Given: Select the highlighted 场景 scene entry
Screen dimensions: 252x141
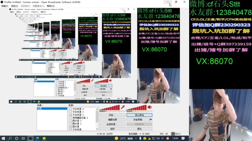Looking at the screenshot, I should 52,108.
